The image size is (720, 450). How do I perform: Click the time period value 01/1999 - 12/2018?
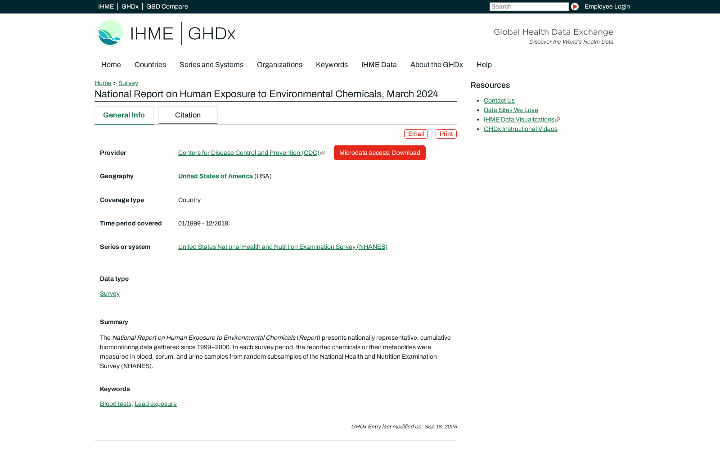pos(203,223)
